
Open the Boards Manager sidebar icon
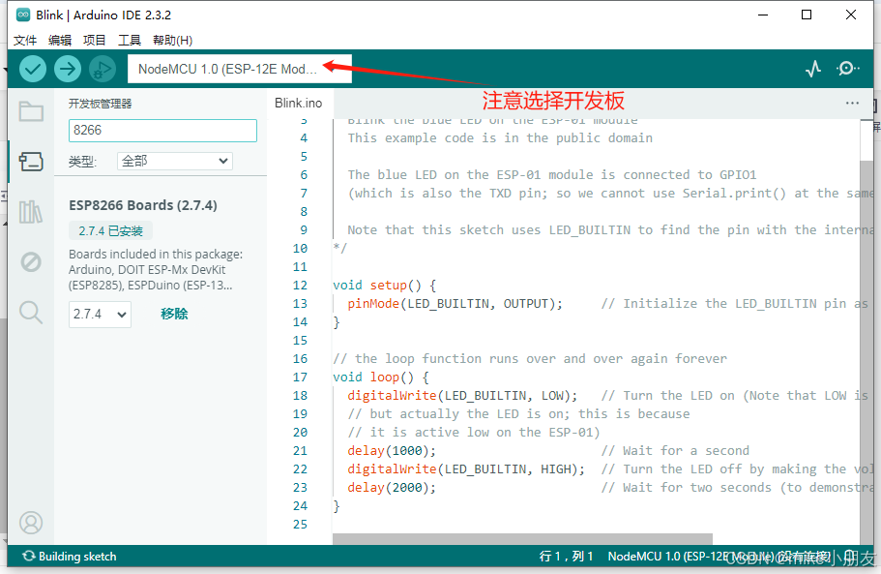[31, 162]
